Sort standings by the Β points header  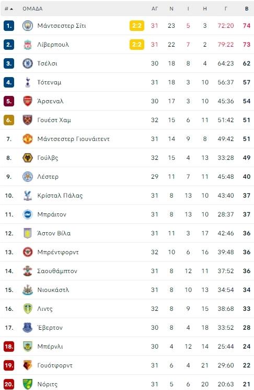click(247, 9)
